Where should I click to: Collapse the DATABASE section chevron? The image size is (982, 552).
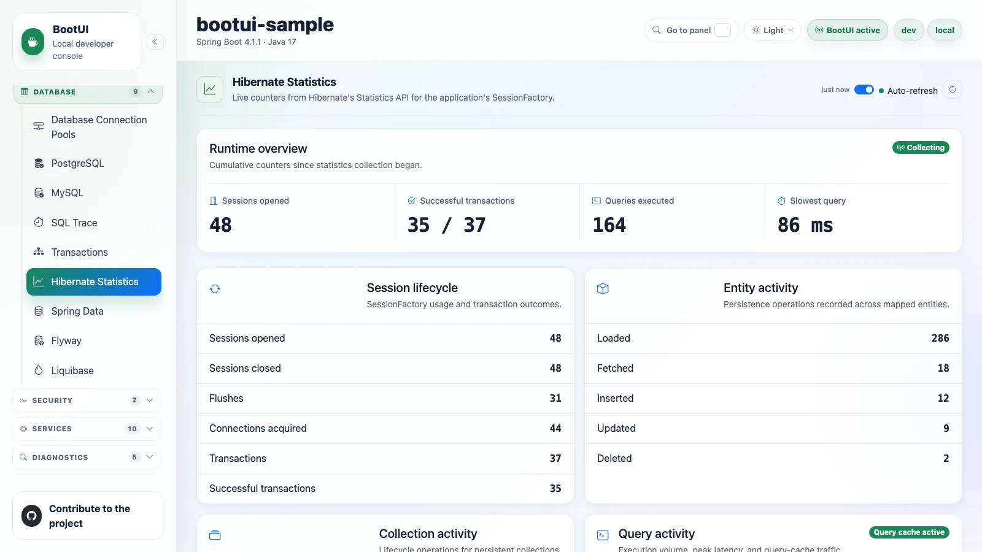(x=150, y=91)
